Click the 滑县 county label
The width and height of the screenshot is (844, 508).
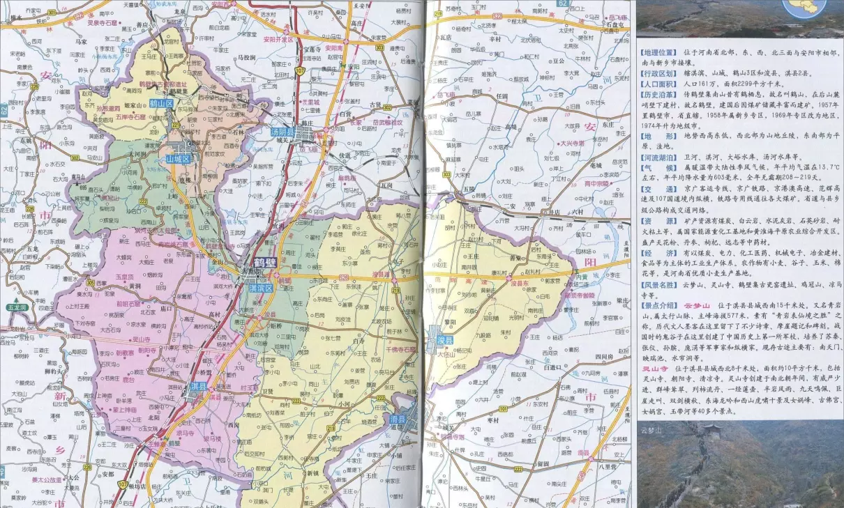[x=398, y=419]
